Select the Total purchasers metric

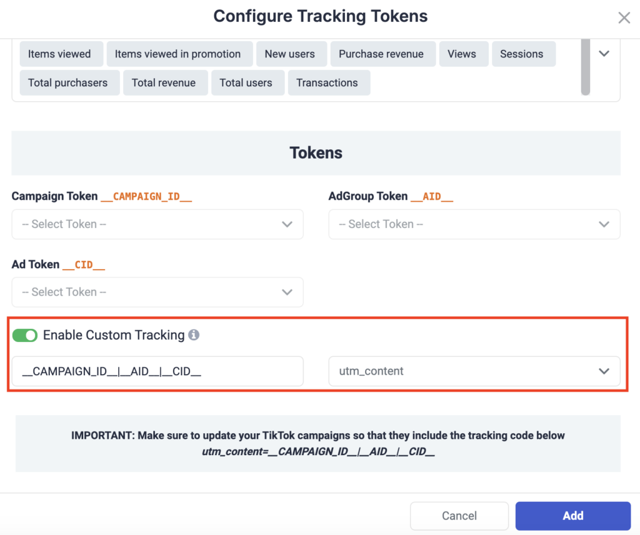coord(69,82)
